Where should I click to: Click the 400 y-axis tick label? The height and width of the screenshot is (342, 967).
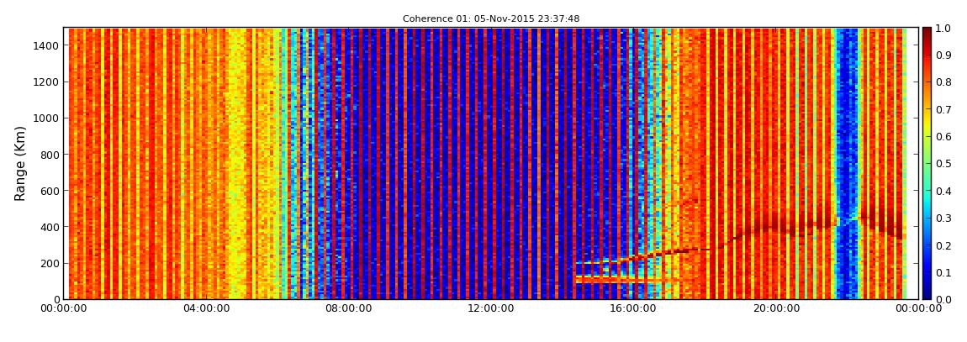coord(50,228)
